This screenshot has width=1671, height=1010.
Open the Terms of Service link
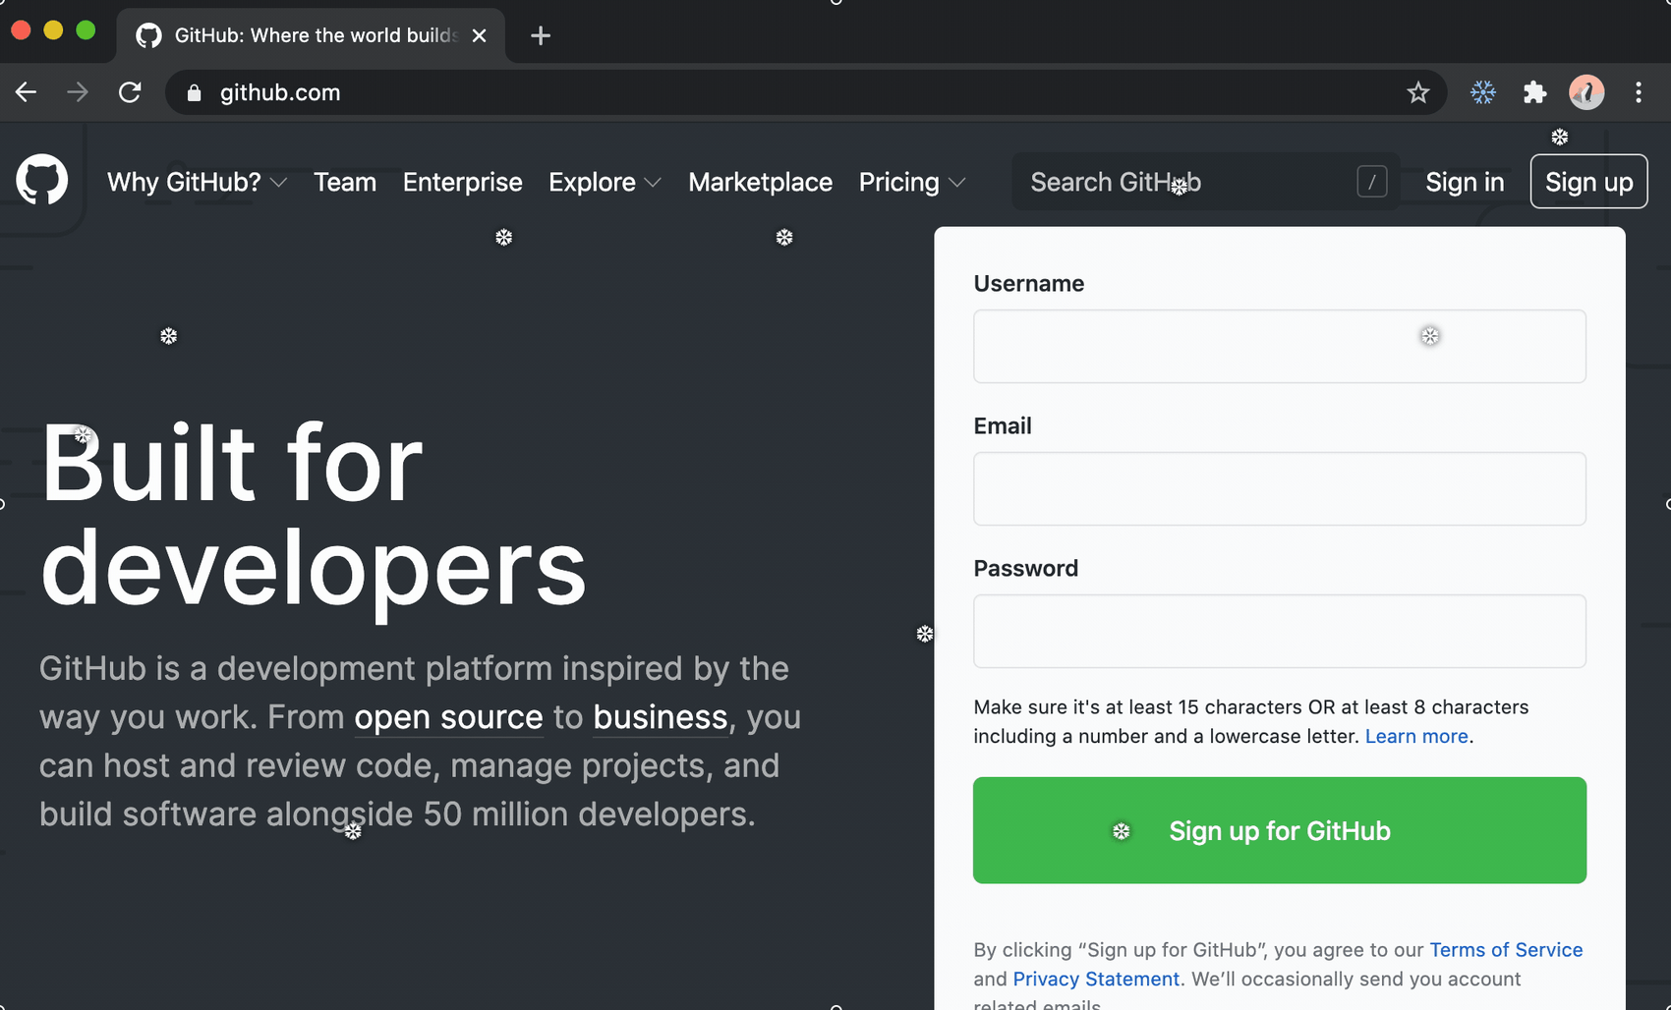point(1506,949)
